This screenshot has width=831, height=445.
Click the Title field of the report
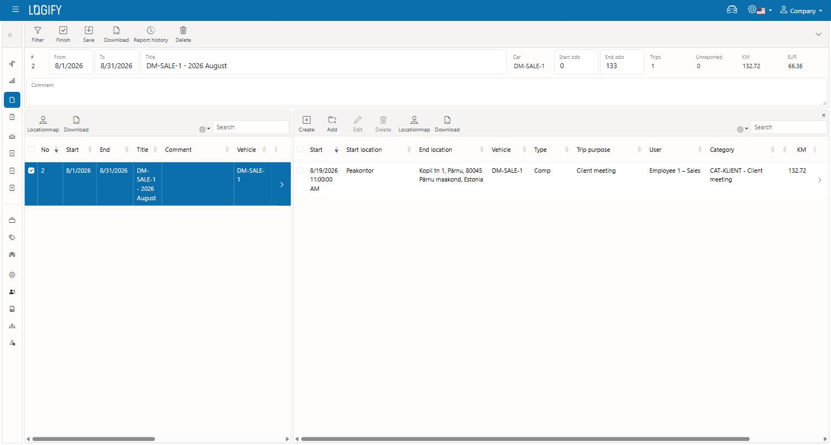324,62
